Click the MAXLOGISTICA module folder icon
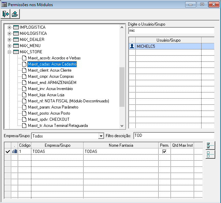The width and height of the screenshot is (221, 203). pos(16,33)
